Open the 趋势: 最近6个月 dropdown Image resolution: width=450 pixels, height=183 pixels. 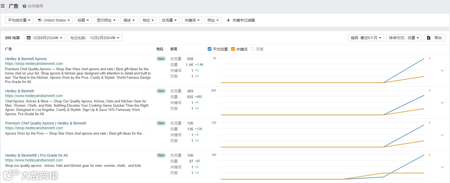coord(366,38)
